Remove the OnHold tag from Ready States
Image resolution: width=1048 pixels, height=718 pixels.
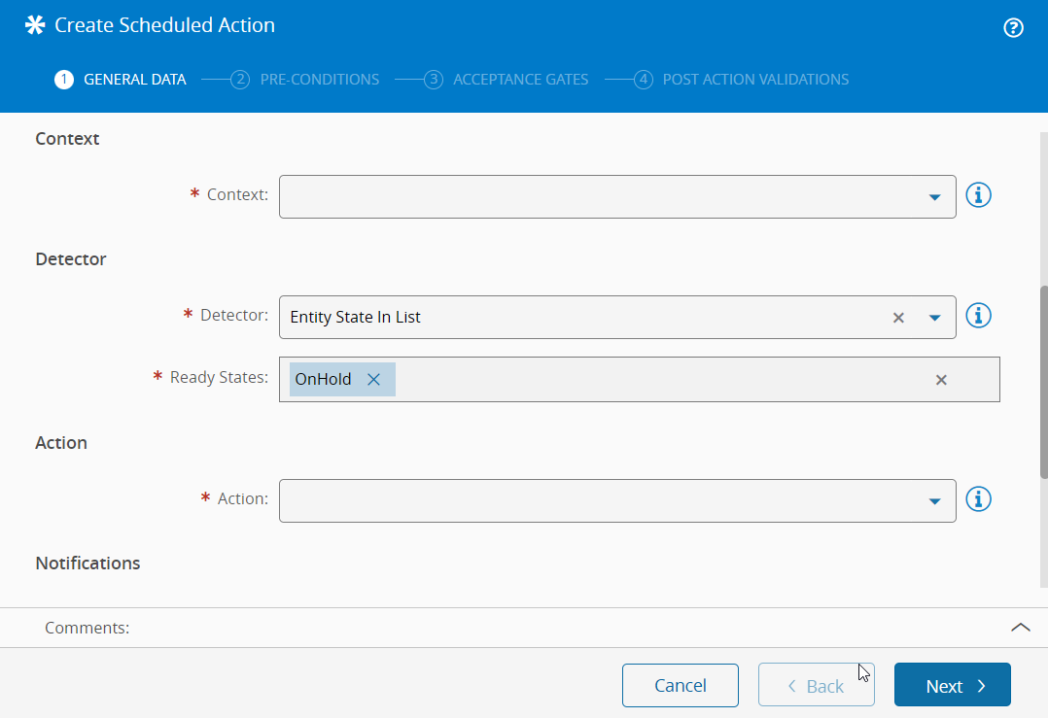[x=373, y=380]
